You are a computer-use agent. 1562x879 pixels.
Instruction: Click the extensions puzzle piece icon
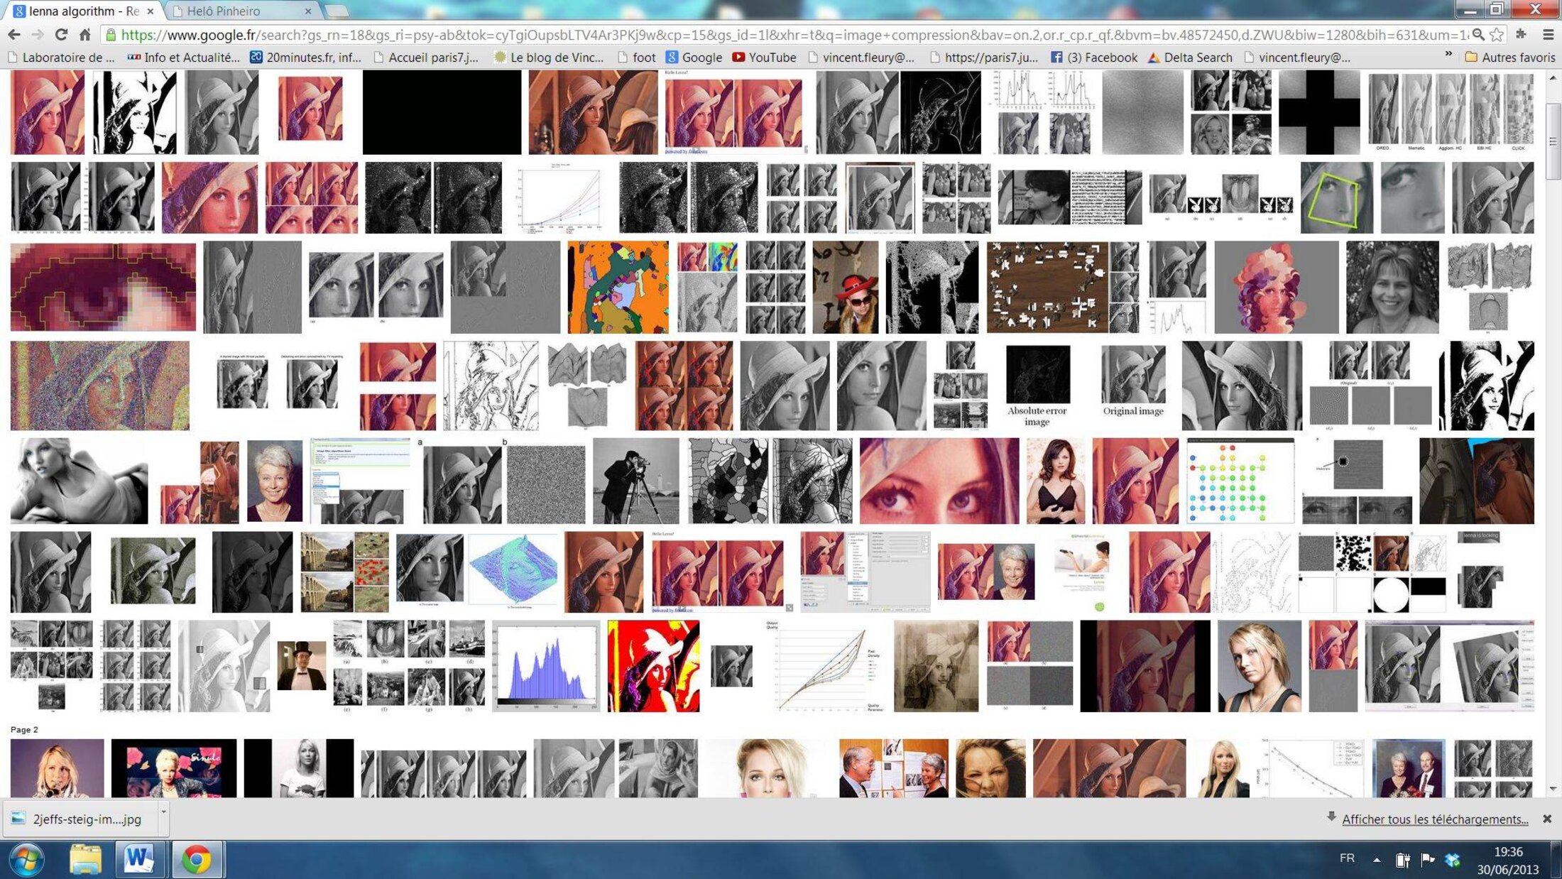tap(1521, 34)
